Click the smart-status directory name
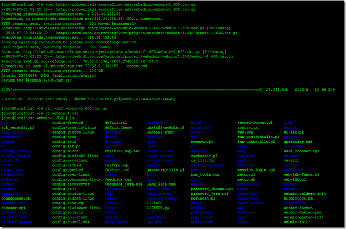 point(251,203)
